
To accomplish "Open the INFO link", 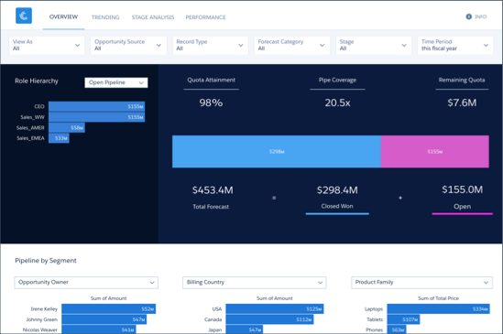I will [480, 16].
